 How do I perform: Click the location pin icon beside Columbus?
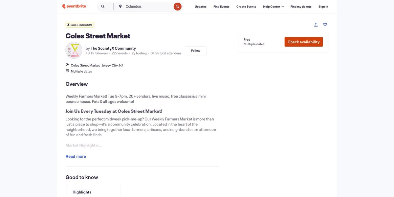click(x=120, y=6)
